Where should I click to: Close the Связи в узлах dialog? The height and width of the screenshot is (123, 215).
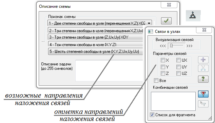tap(204, 30)
